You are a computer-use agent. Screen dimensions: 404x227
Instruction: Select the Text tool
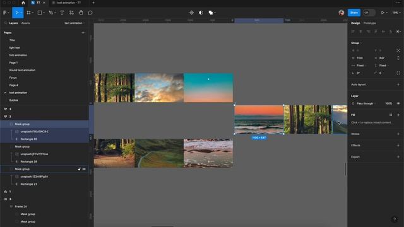[62, 13]
